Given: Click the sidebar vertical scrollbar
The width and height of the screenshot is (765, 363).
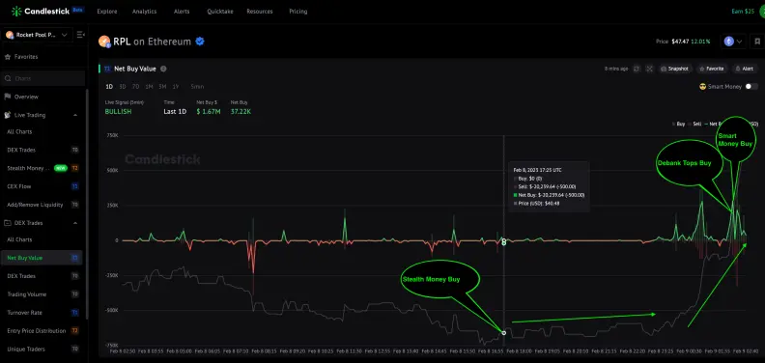Looking at the screenshot, I should click(x=87, y=205).
